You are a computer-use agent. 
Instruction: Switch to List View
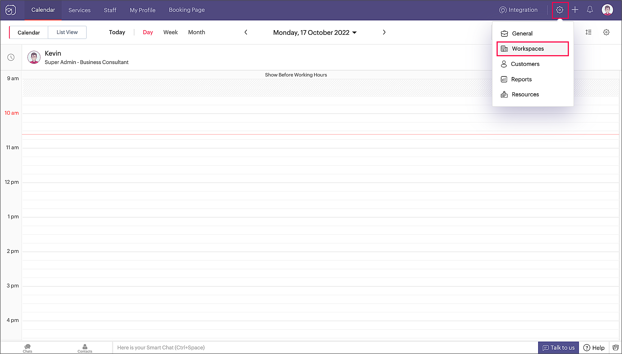point(67,32)
